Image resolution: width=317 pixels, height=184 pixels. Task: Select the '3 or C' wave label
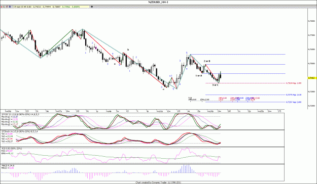[216, 85]
